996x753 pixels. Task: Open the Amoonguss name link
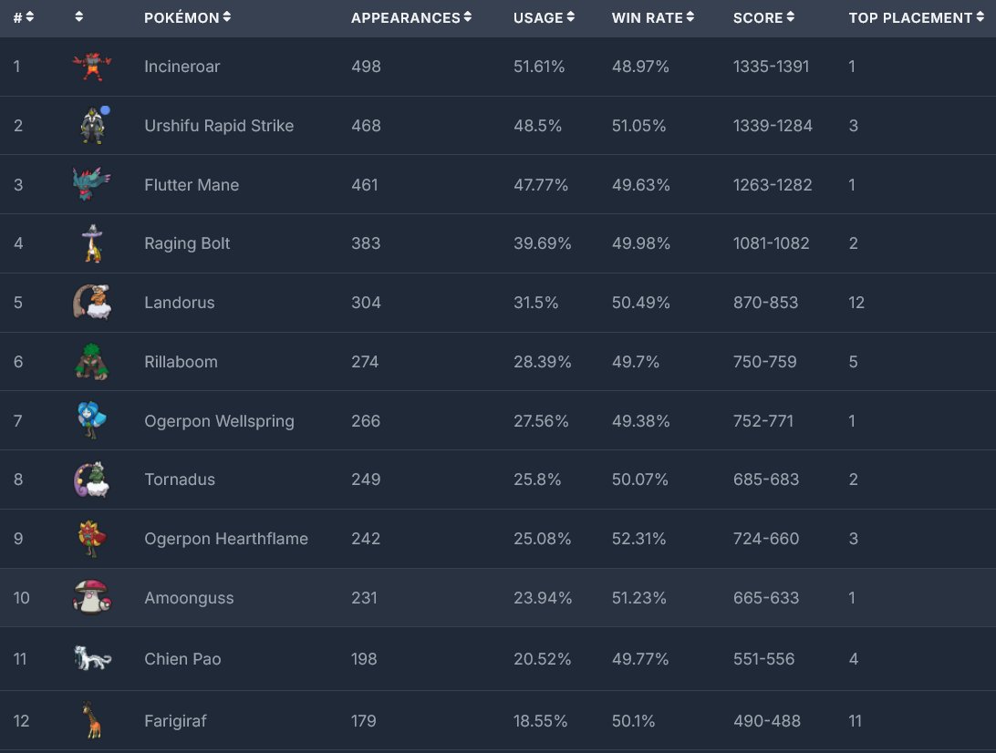click(x=190, y=598)
